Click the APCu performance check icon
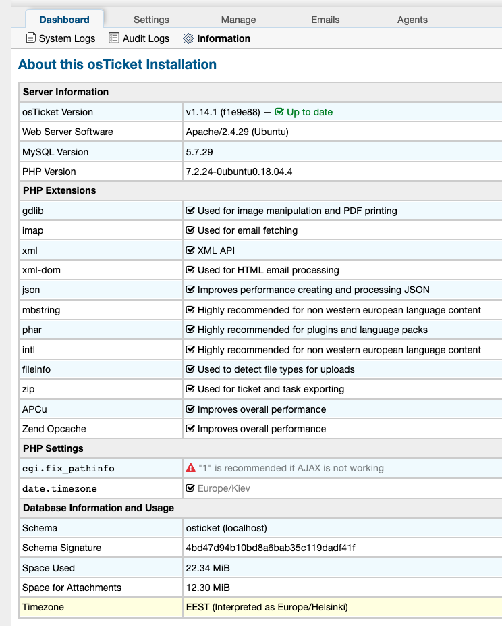This screenshot has width=502, height=626. [190, 409]
